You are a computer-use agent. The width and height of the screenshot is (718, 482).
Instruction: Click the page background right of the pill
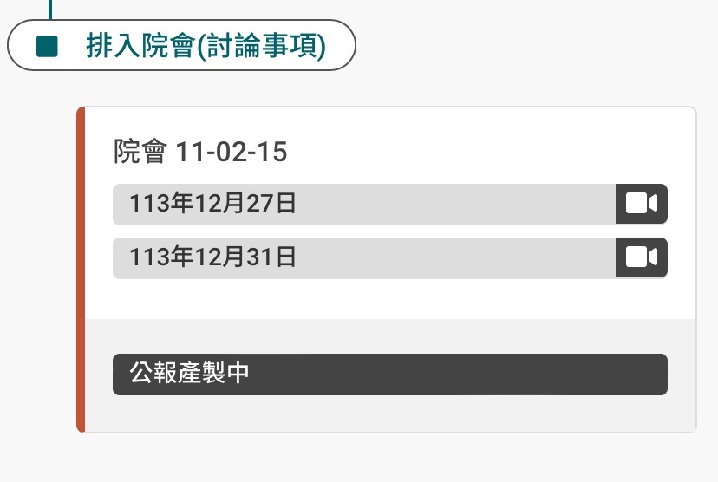click(536, 45)
